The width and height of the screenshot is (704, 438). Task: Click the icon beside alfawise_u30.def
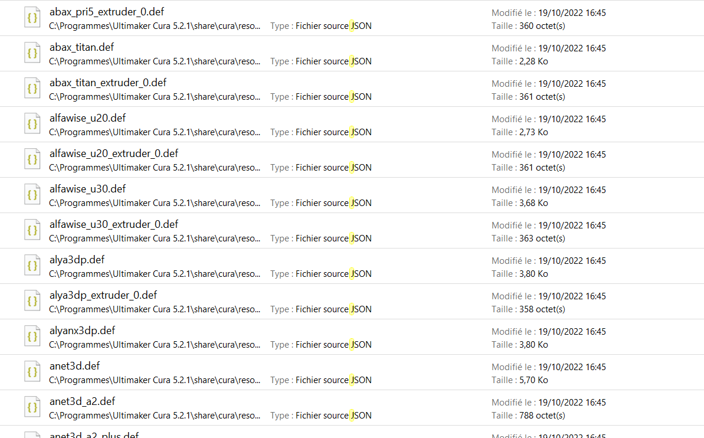coord(32,195)
